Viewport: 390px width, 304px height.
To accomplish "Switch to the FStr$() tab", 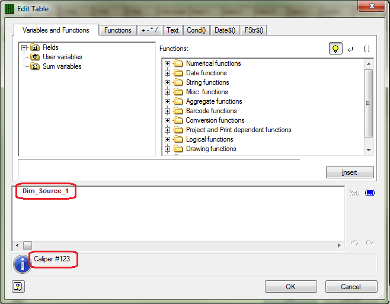I will pyautogui.click(x=254, y=30).
